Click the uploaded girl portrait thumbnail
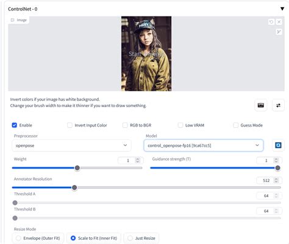Viewport: 289px width, 244px height. pyautogui.click(x=146, y=54)
